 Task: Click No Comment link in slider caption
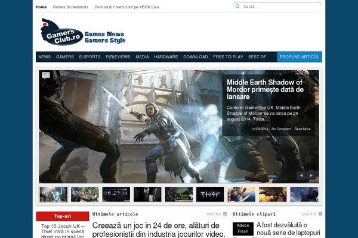pos(281,129)
